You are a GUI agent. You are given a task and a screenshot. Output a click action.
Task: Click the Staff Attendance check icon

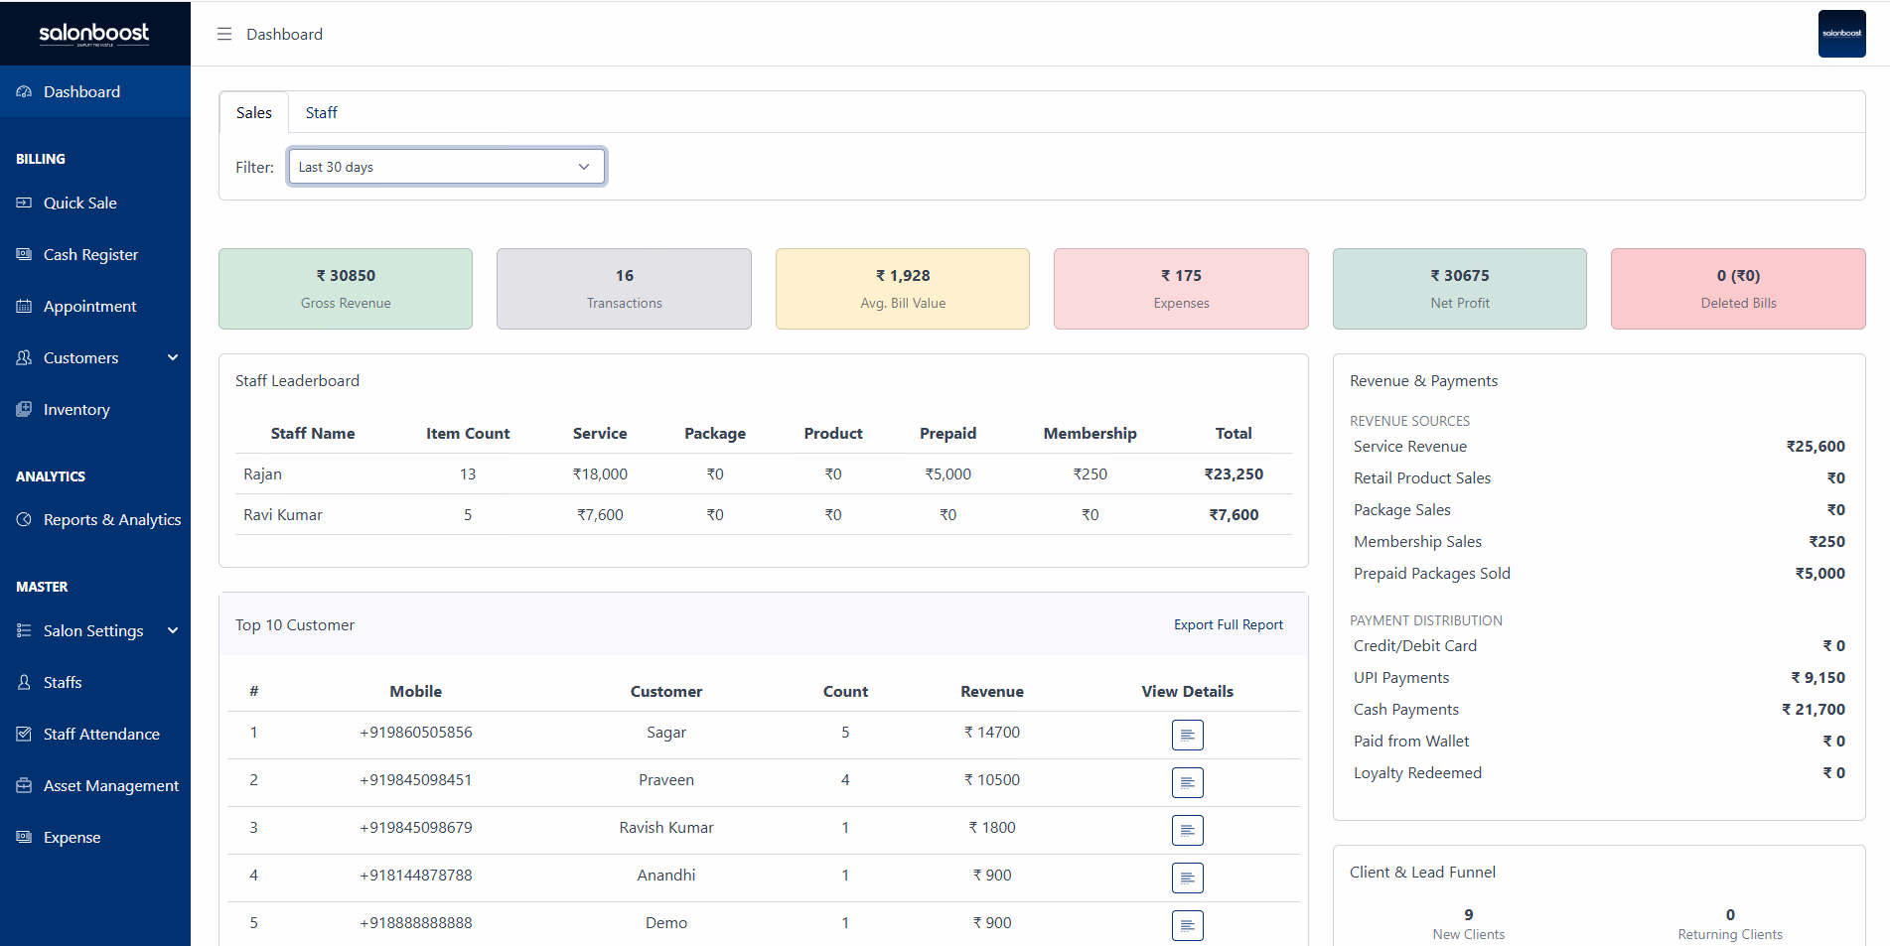[24, 734]
